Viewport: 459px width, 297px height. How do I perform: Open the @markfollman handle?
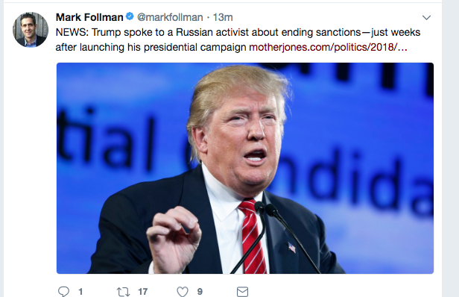[170, 17]
